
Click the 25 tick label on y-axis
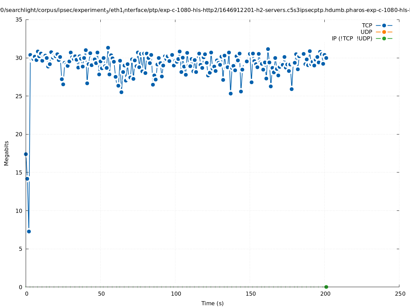click(19, 96)
